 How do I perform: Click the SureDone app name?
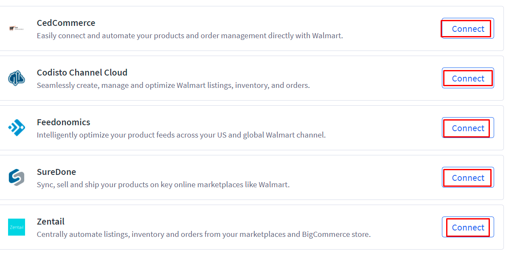click(x=56, y=172)
